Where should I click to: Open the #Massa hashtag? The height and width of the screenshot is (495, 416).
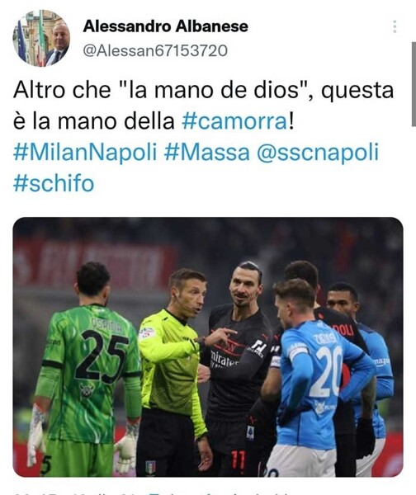(207, 152)
